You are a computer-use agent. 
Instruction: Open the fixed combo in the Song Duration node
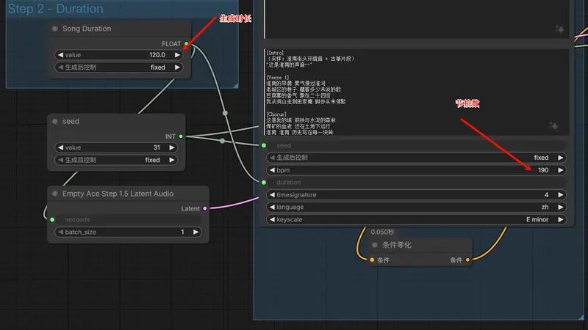click(x=119, y=67)
